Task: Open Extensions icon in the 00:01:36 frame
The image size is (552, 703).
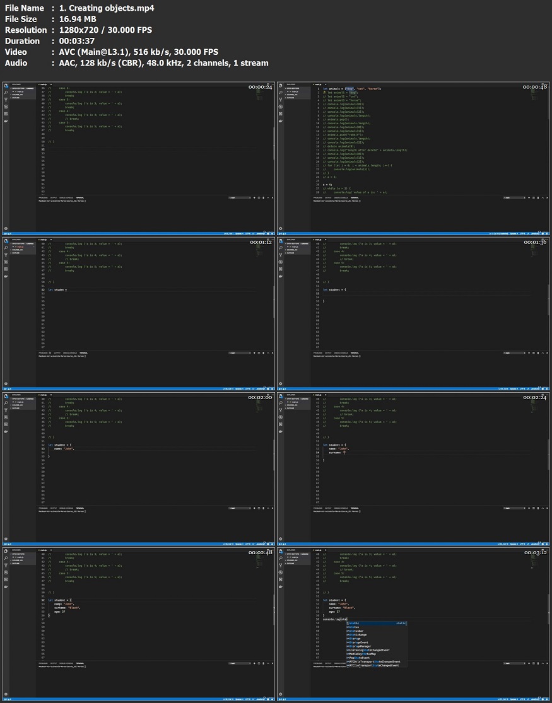Action: pyautogui.click(x=281, y=269)
